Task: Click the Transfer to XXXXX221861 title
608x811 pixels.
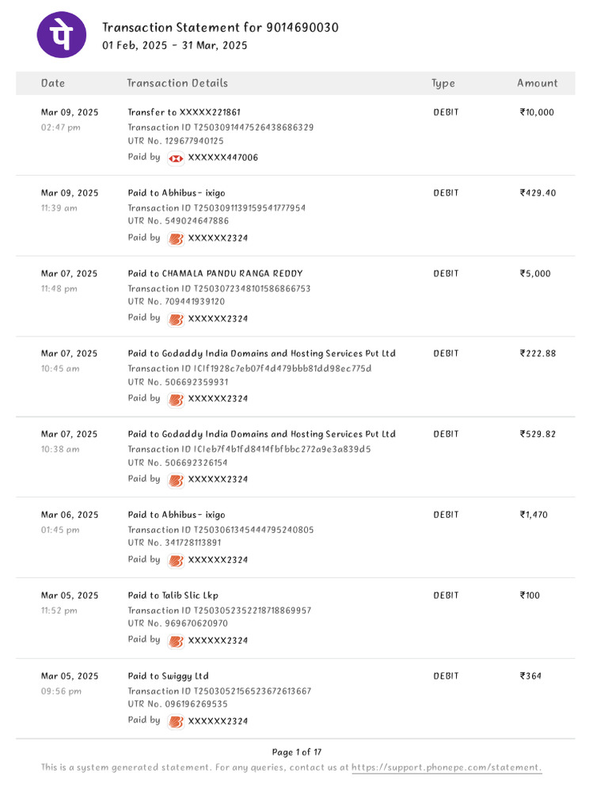Action: 184,112
